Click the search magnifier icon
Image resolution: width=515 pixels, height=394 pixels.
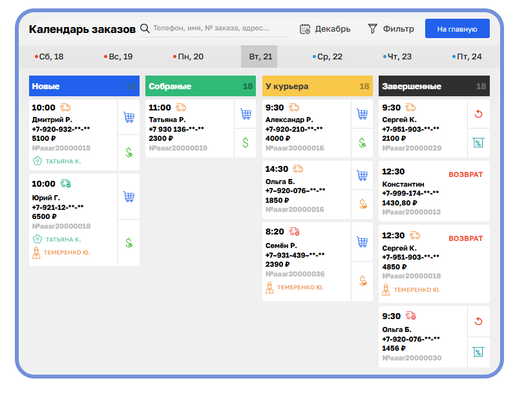click(x=145, y=28)
